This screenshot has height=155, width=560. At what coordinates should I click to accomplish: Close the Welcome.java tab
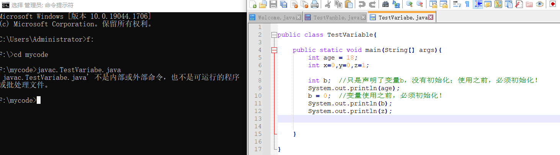coord(299,18)
